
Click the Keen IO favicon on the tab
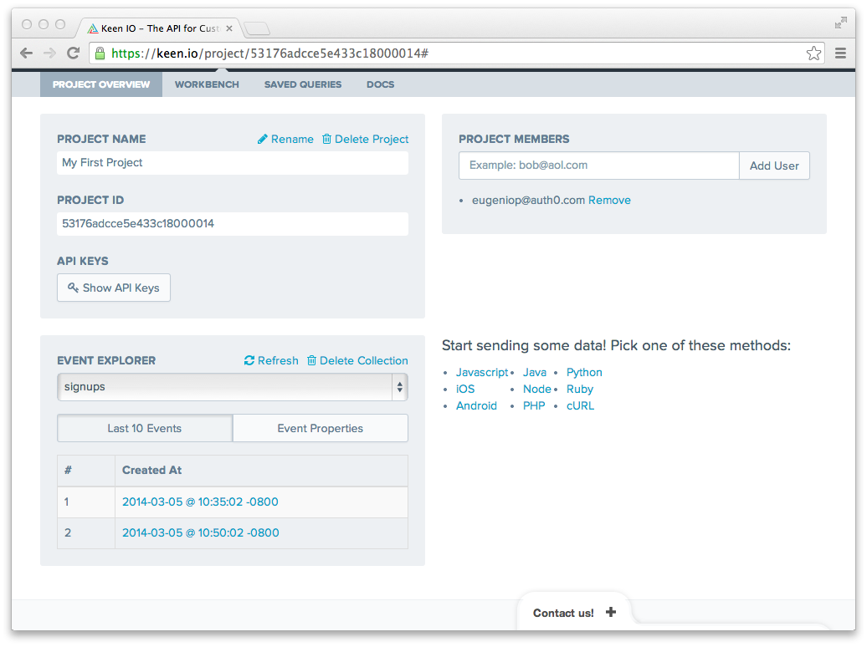[93, 28]
